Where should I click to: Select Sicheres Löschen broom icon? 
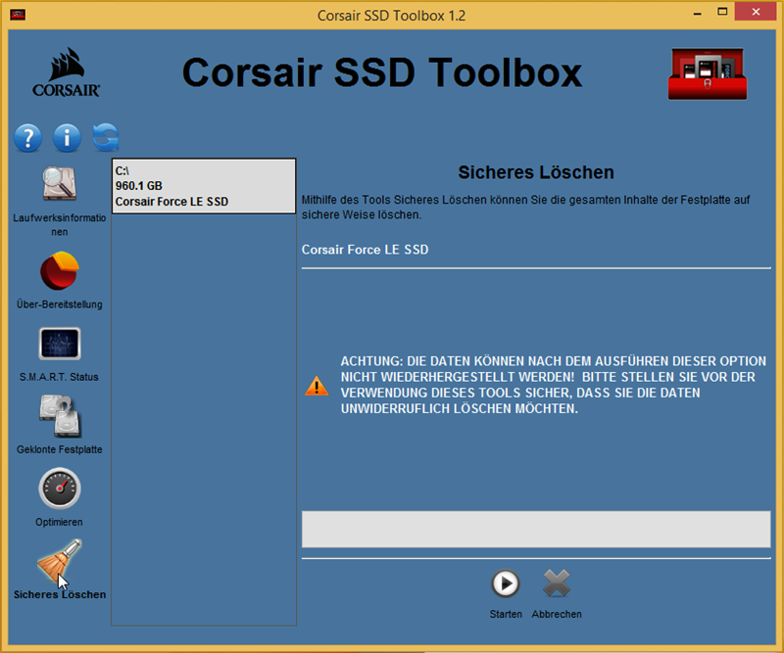[x=60, y=562]
